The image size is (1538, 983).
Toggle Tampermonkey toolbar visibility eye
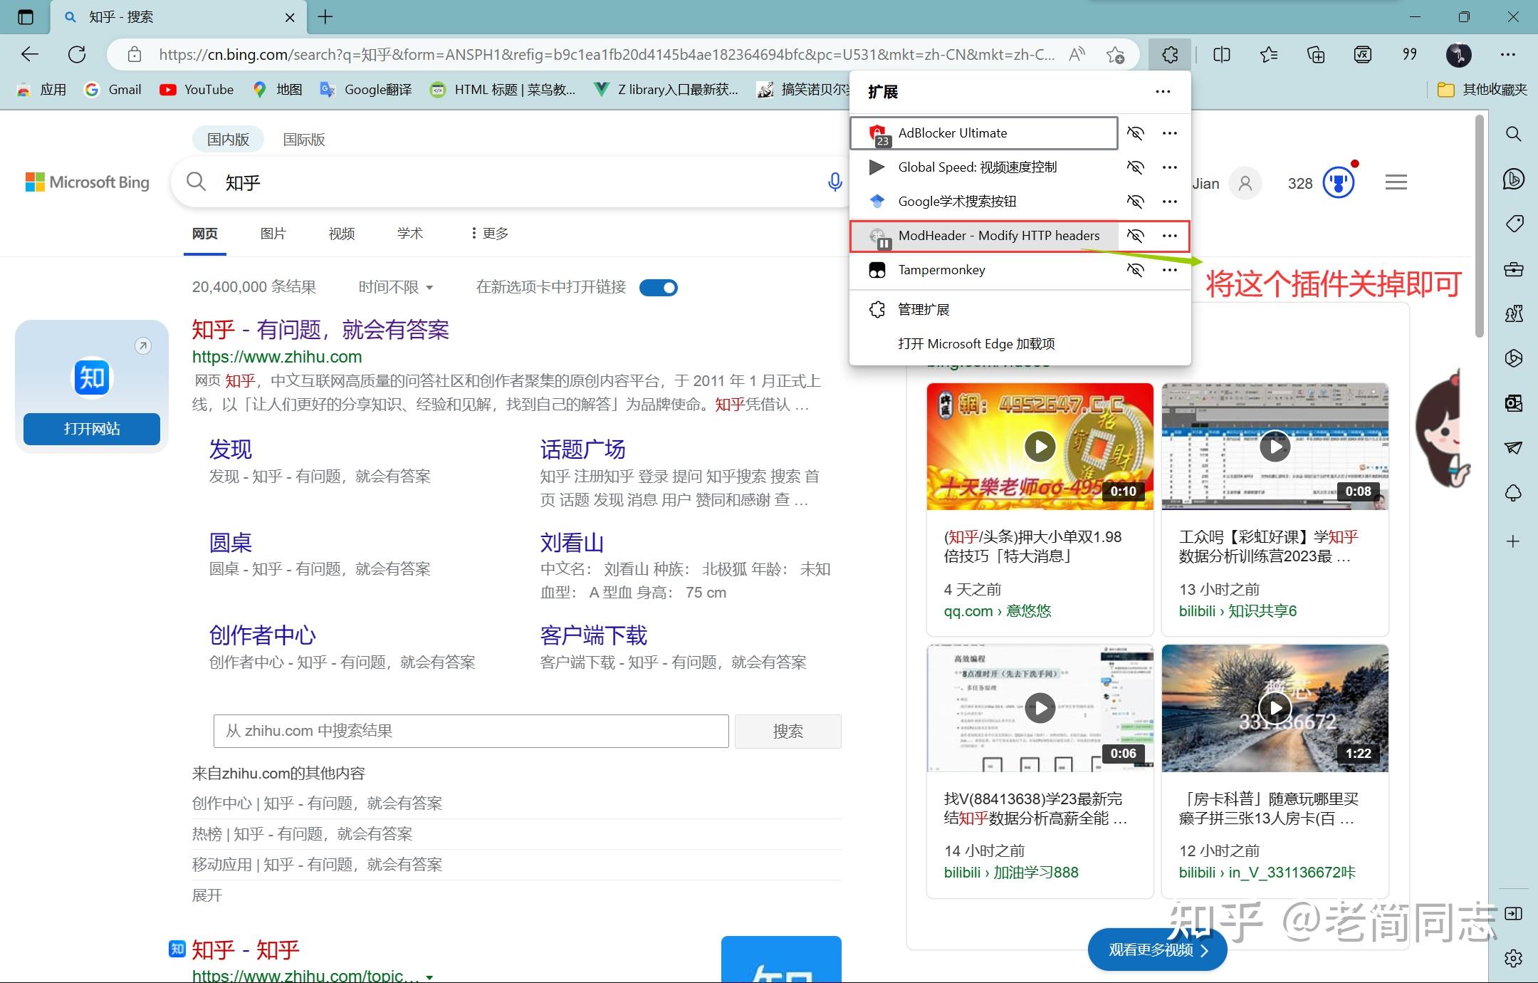[1135, 270]
